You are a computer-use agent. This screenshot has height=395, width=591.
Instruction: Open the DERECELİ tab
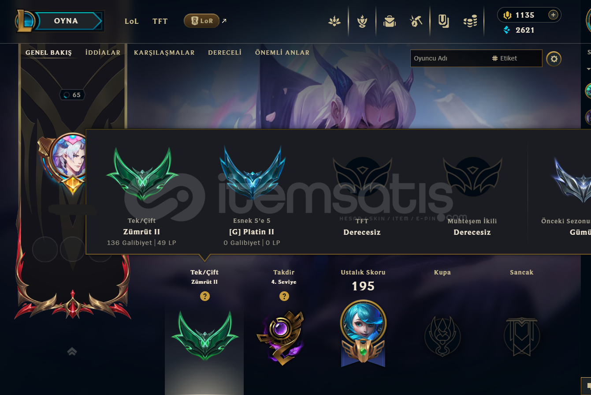pyautogui.click(x=225, y=53)
